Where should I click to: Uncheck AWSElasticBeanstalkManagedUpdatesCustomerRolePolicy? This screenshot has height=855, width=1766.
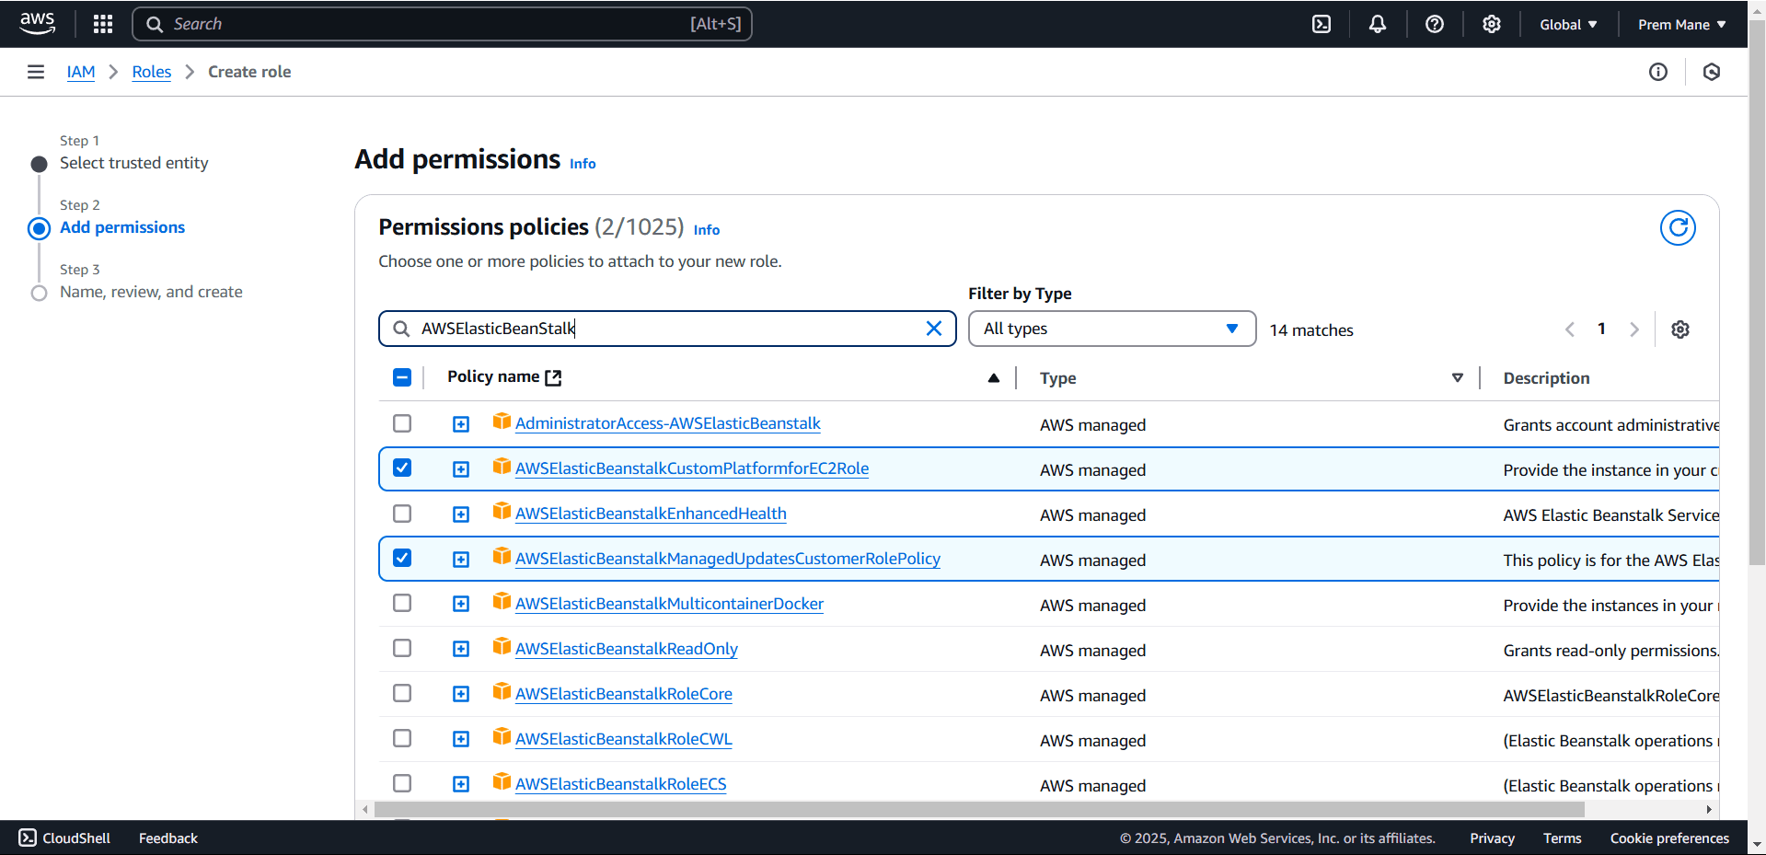(x=402, y=558)
